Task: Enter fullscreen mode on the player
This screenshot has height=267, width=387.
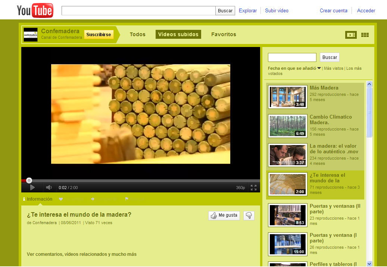Action: pos(253,188)
